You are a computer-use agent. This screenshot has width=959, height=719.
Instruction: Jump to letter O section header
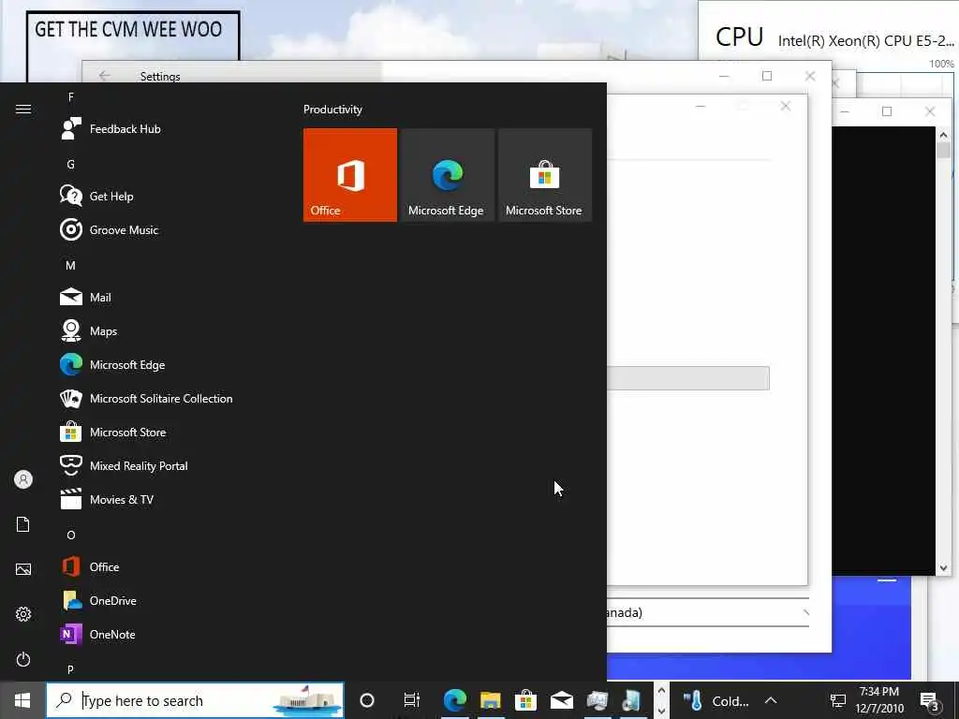(71, 535)
